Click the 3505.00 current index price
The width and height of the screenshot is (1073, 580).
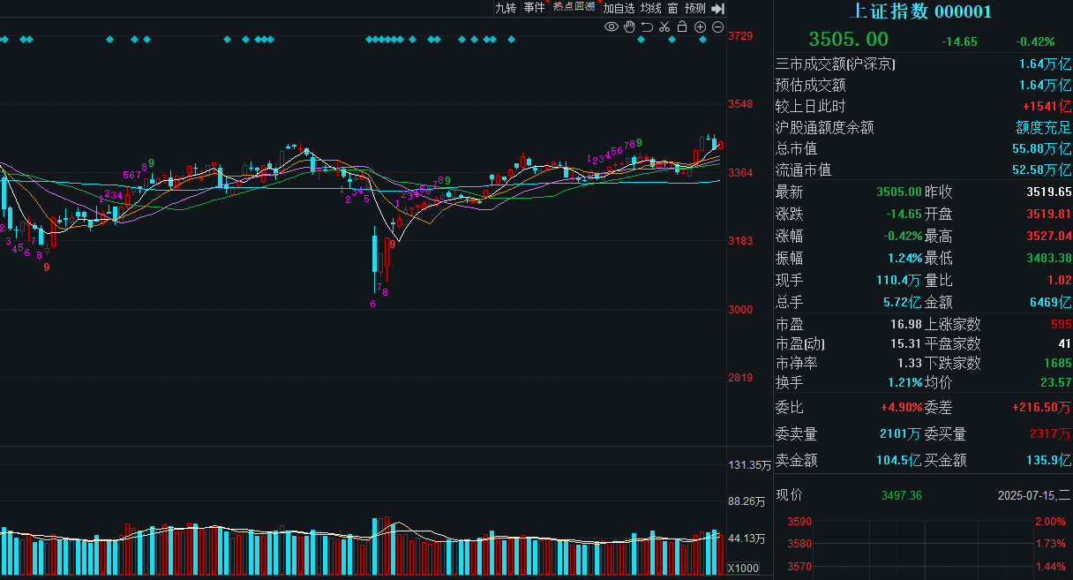tap(848, 40)
